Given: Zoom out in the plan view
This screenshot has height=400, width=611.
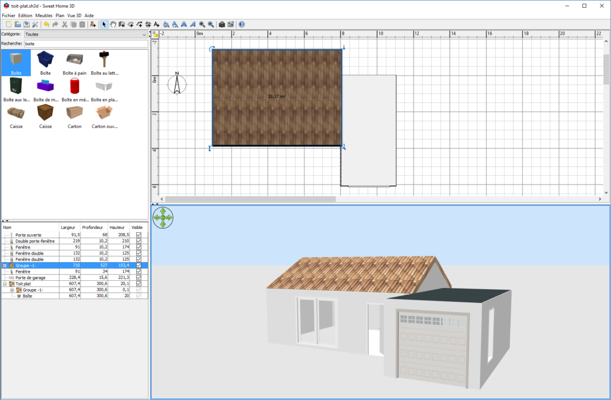Looking at the screenshot, I should (210, 24).
